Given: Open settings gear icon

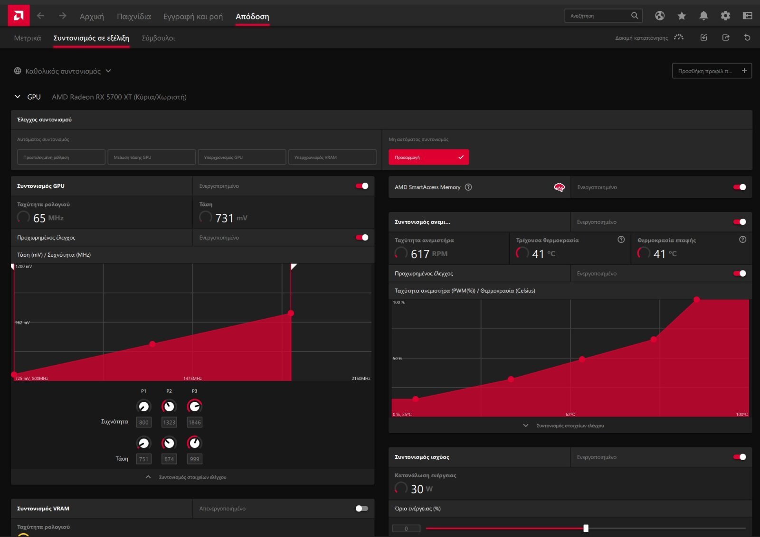Looking at the screenshot, I should pyautogui.click(x=725, y=16).
